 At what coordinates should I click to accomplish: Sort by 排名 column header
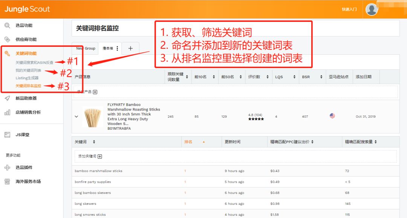point(188,142)
